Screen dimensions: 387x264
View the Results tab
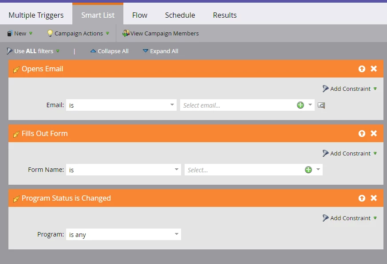225,15
